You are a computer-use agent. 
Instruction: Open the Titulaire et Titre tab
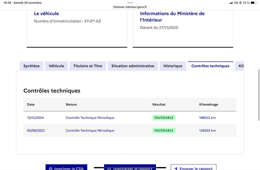pos(88,66)
